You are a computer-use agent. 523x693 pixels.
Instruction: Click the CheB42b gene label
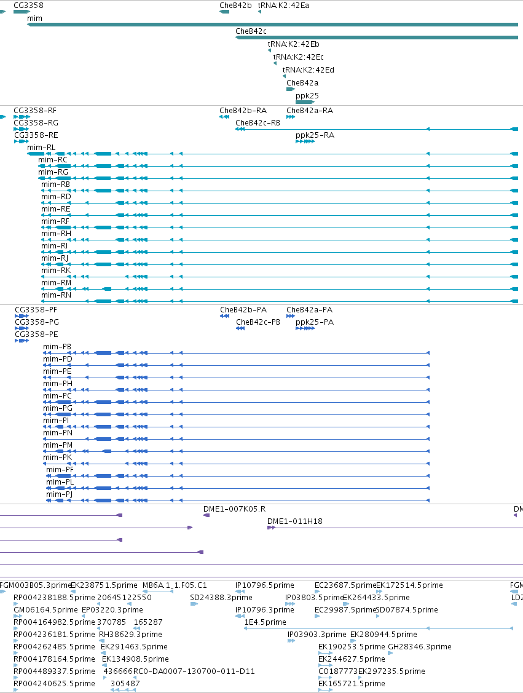[235, 6]
